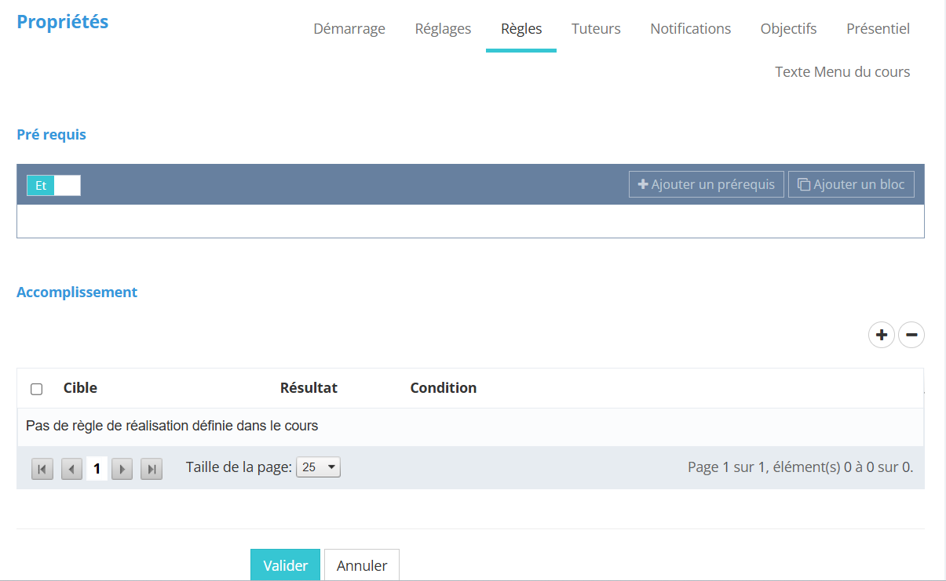Select the Tuteurs tab
This screenshot has height=581, width=946.
pyautogui.click(x=596, y=29)
